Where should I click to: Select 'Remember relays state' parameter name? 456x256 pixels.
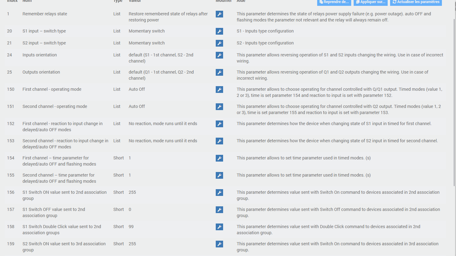(45, 14)
